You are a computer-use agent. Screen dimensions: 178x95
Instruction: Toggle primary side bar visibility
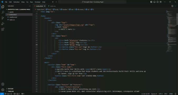tap(151, 2)
